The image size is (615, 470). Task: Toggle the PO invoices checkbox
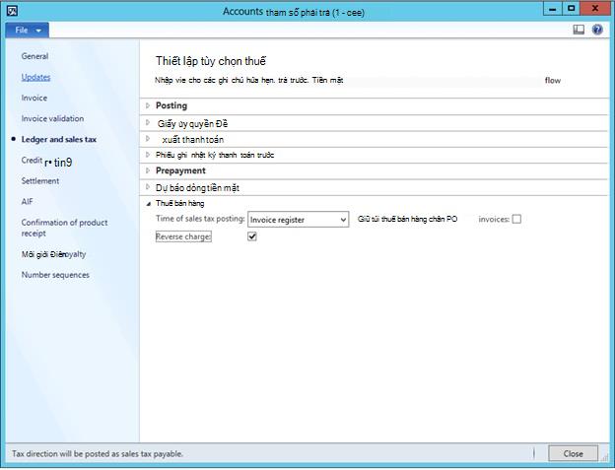(x=517, y=219)
